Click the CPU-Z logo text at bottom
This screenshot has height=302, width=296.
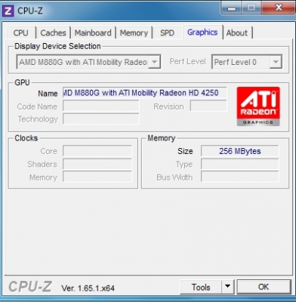click(x=30, y=286)
